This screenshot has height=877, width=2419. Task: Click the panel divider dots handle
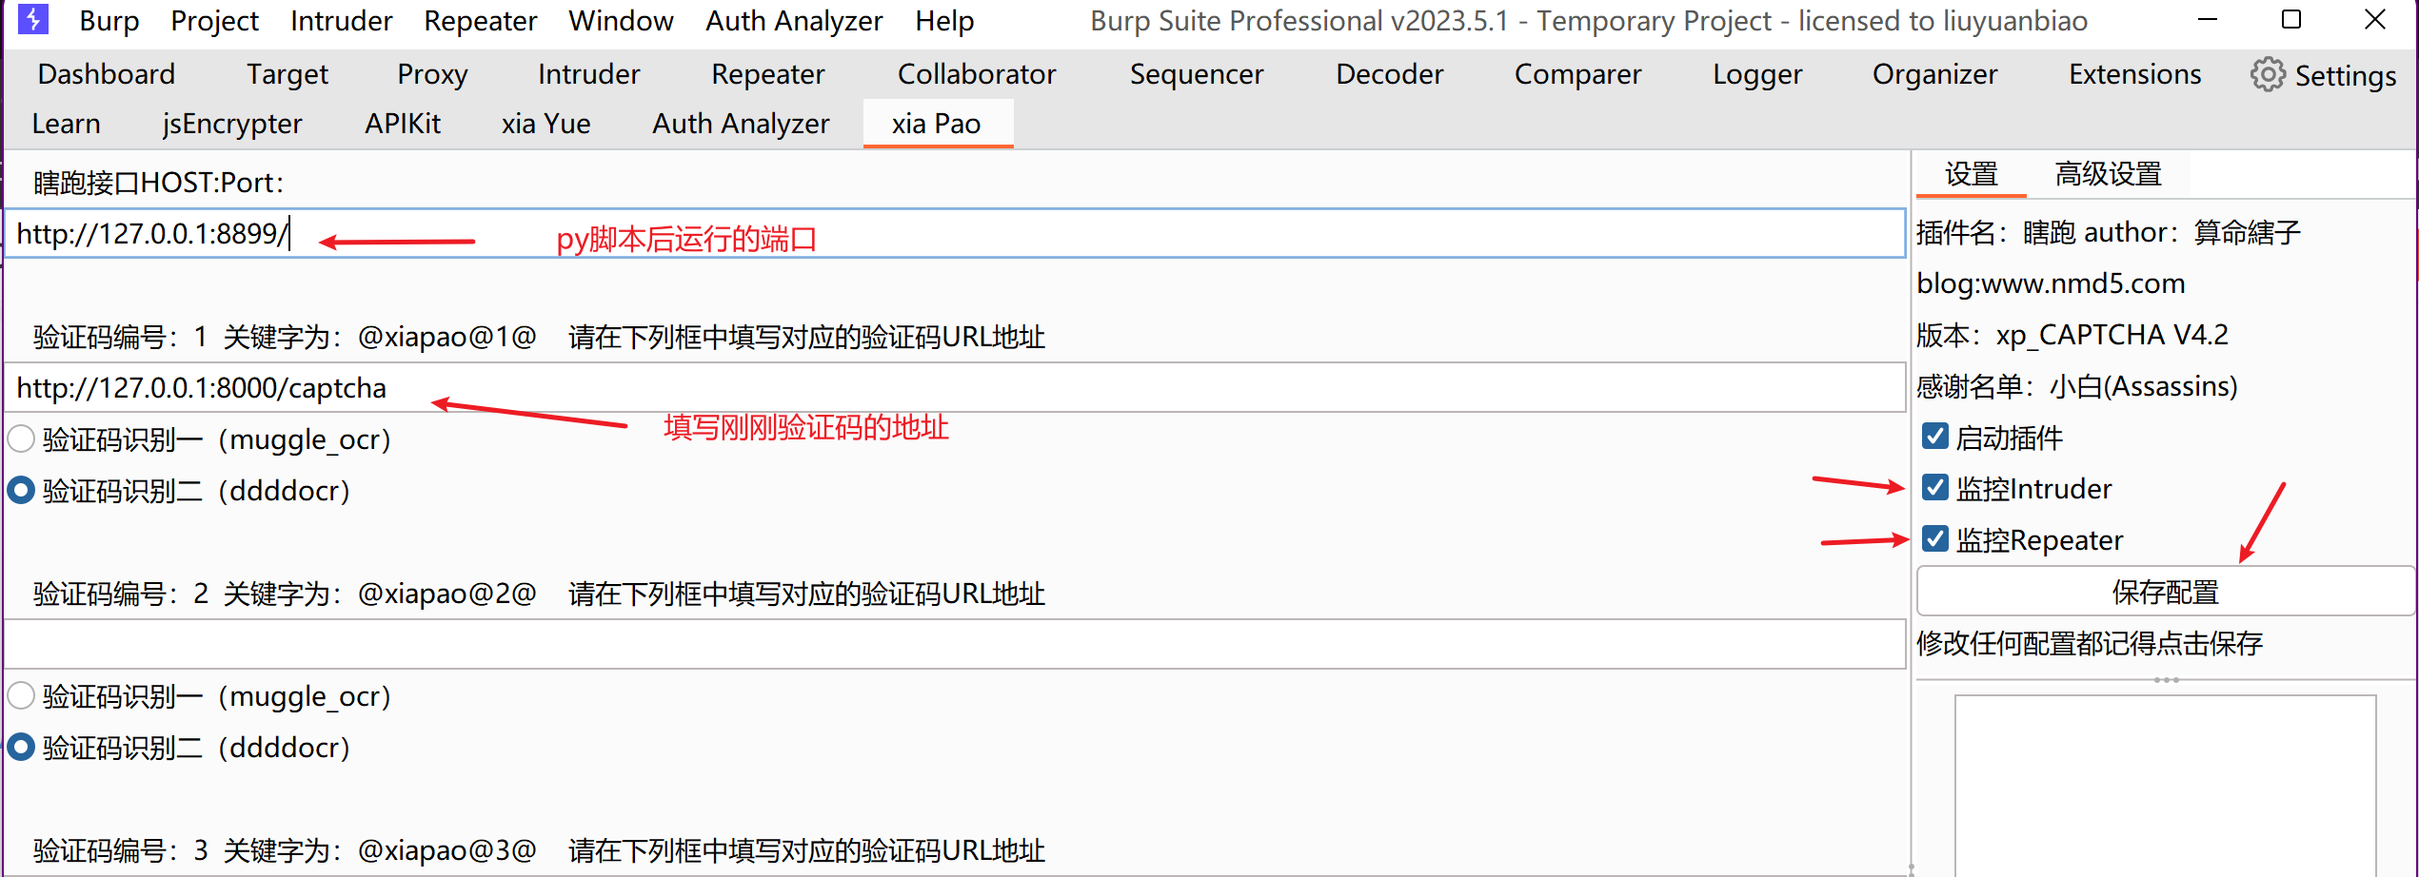(2166, 680)
